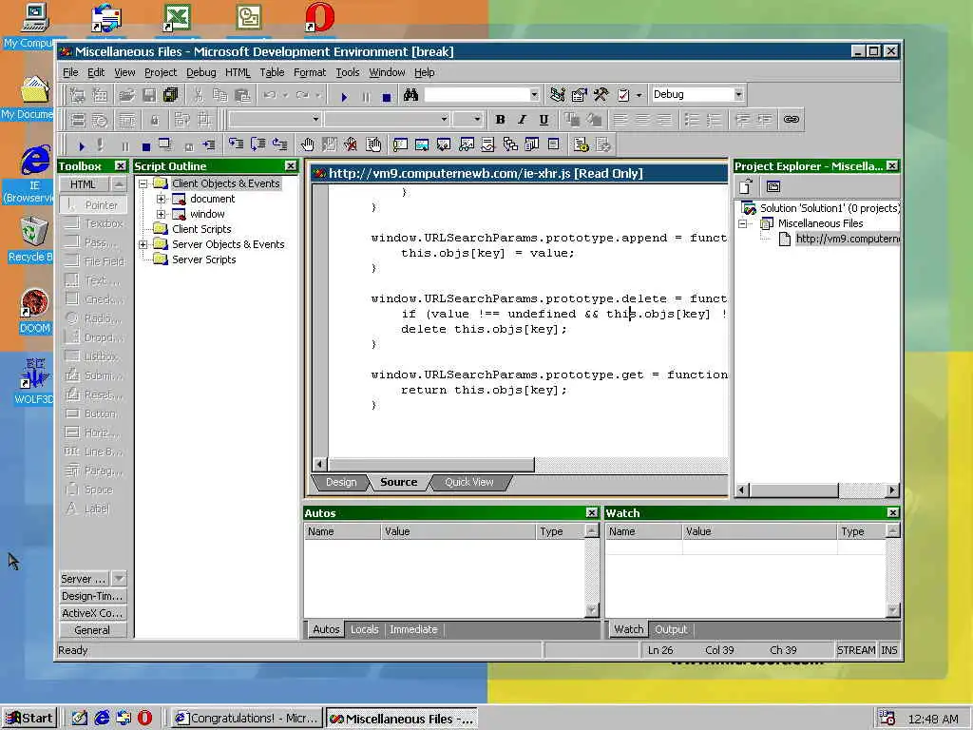This screenshot has width=973, height=730.
Task: Click the debug toolbar Continue arrow icon
Action: pyautogui.click(x=82, y=145)
